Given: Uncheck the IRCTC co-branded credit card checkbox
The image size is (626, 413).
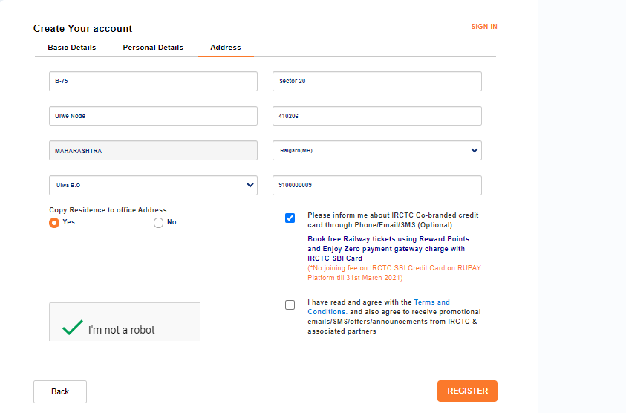Looking at the screenshot, I should 290,218.
